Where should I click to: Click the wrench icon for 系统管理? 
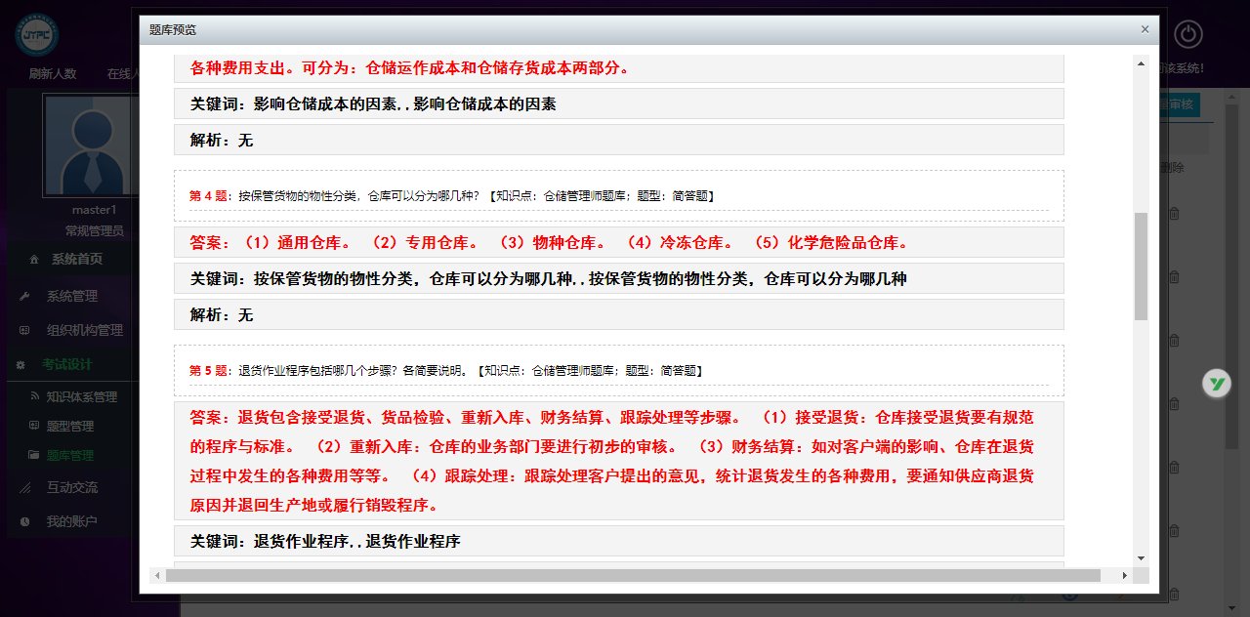[x=25, y=297]
